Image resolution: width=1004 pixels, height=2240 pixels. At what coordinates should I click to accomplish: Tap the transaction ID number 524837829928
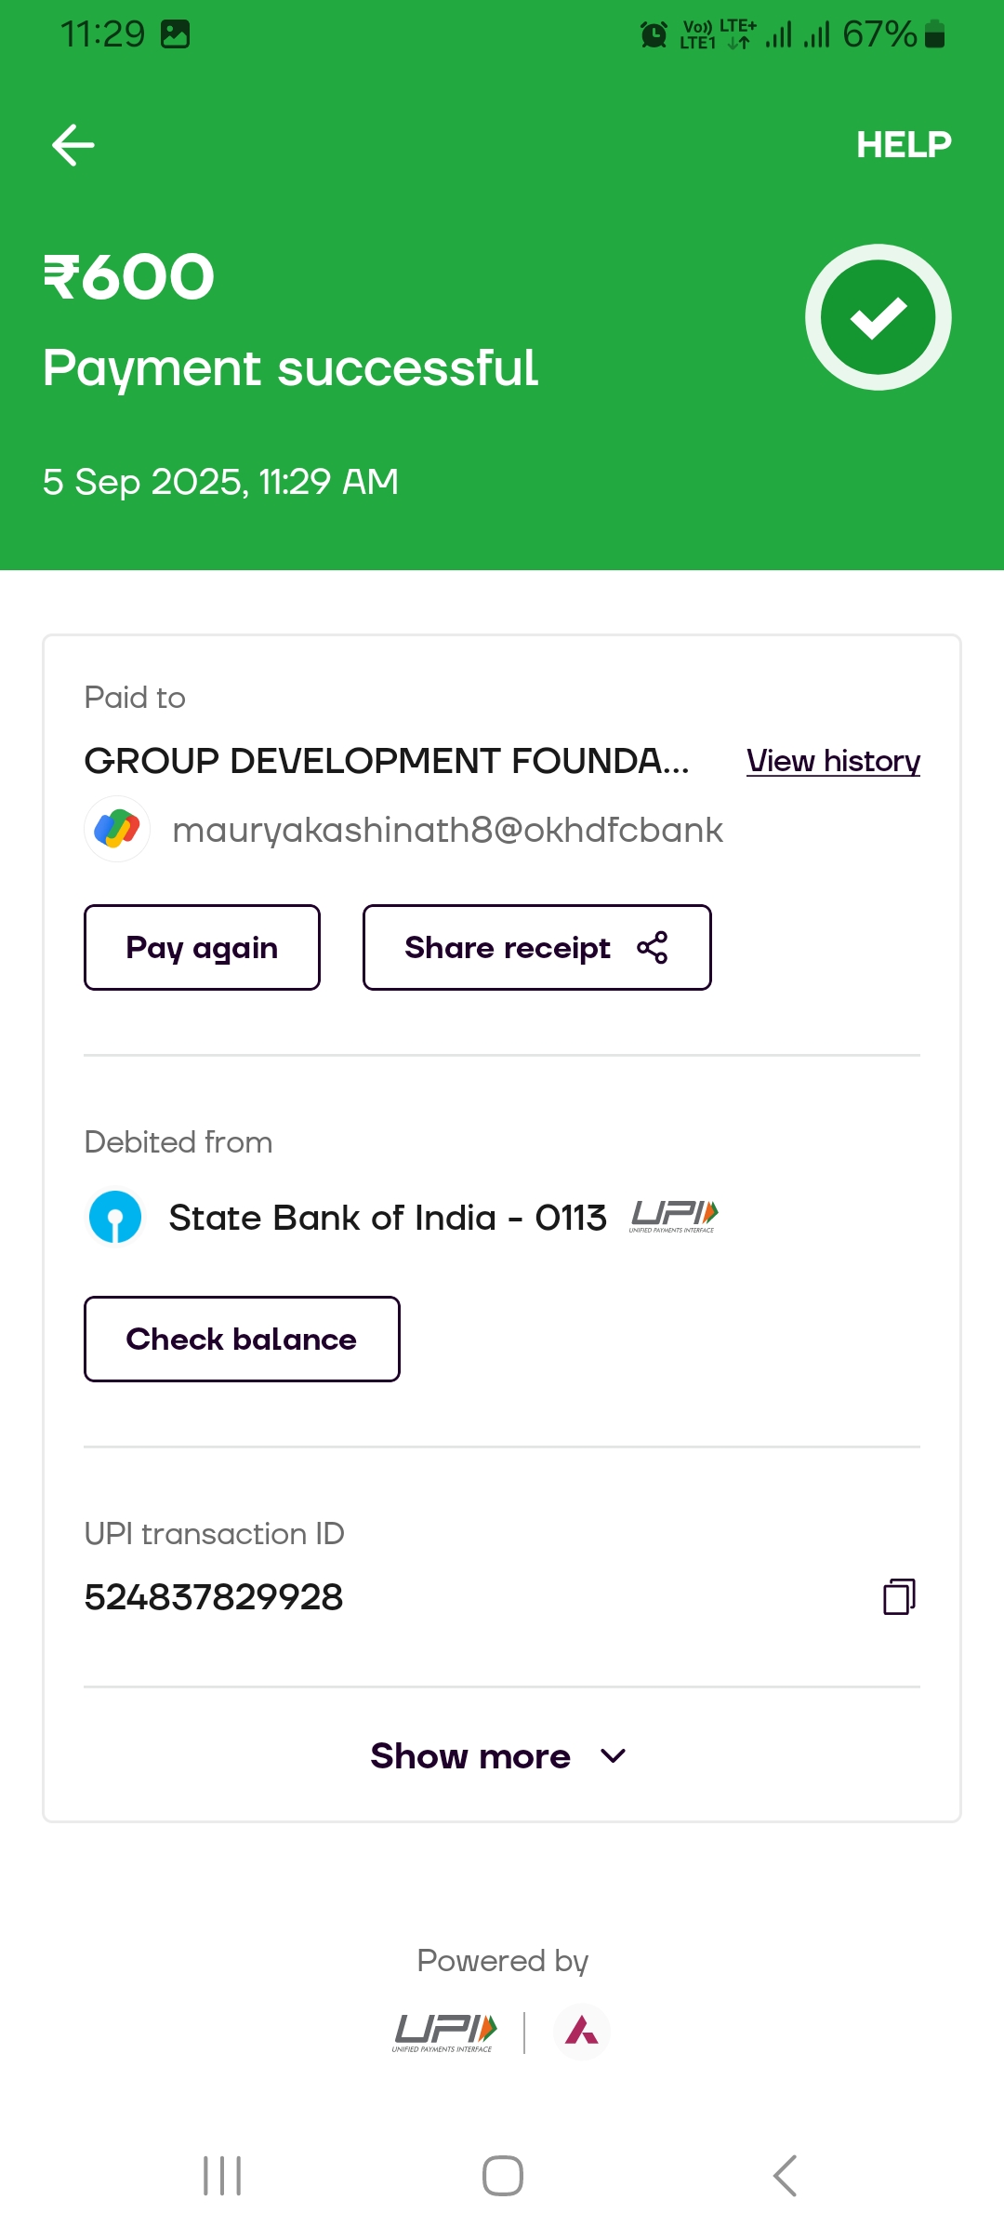click(214, 1597)
